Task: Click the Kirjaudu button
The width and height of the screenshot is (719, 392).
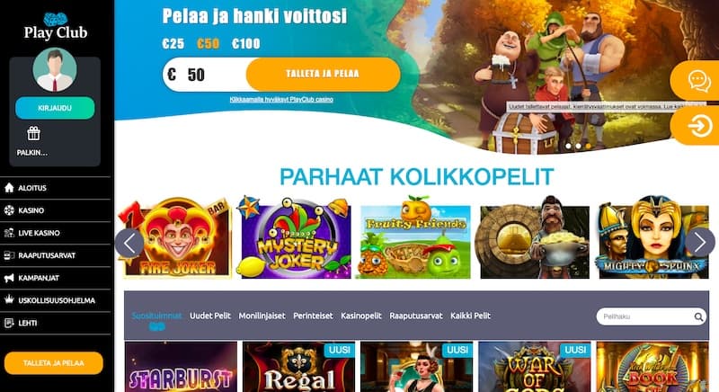Action: point(55,108)
